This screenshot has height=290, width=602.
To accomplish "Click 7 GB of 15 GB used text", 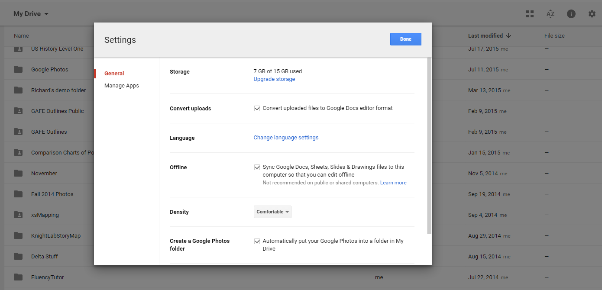I will (278, 71).
